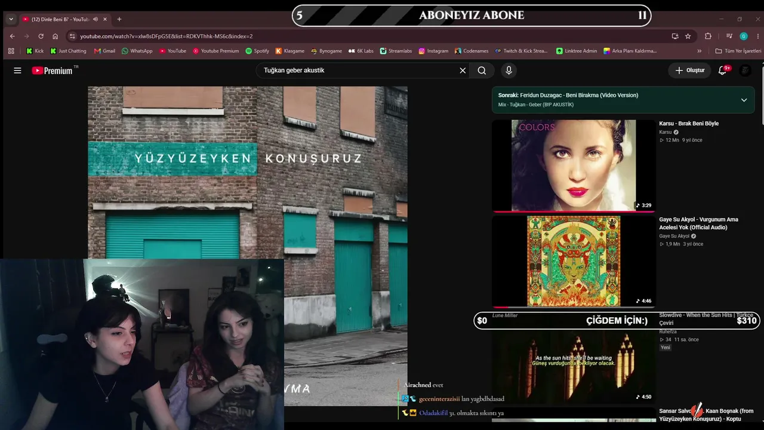
Task: Mute the tab via speaker icon
Action: (95, 19)
